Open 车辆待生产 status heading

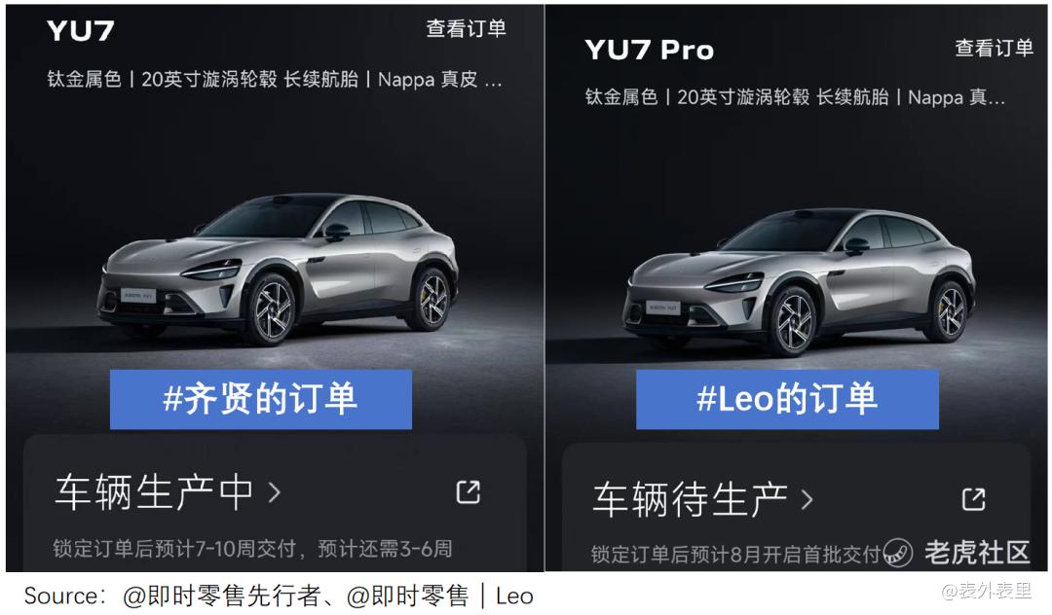(690, 499)
